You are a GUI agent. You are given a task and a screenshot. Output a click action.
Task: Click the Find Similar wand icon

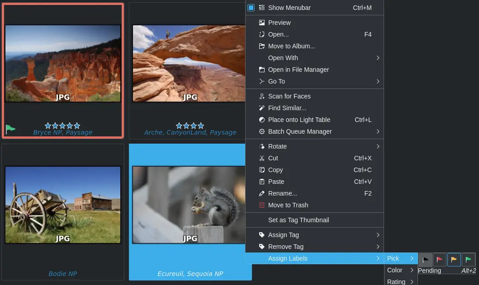[261, 108]
